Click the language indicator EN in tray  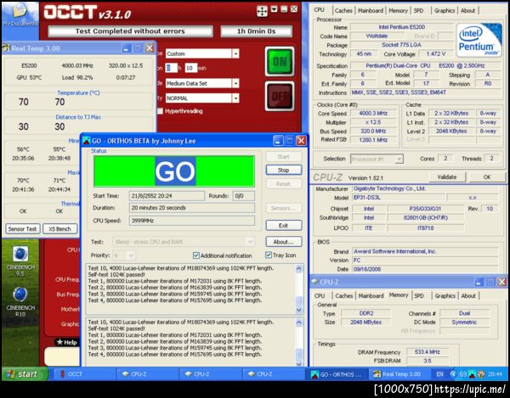pos(439,374)
